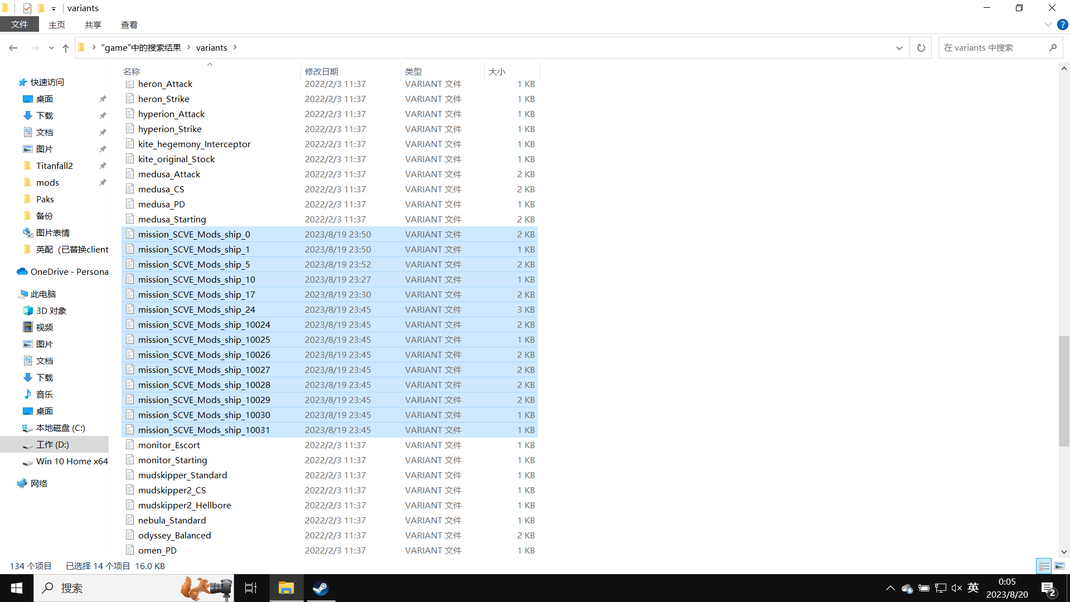Screen dimensions: 1070x602
Task: Go up one folder level arrow
Action: [66, 48]
